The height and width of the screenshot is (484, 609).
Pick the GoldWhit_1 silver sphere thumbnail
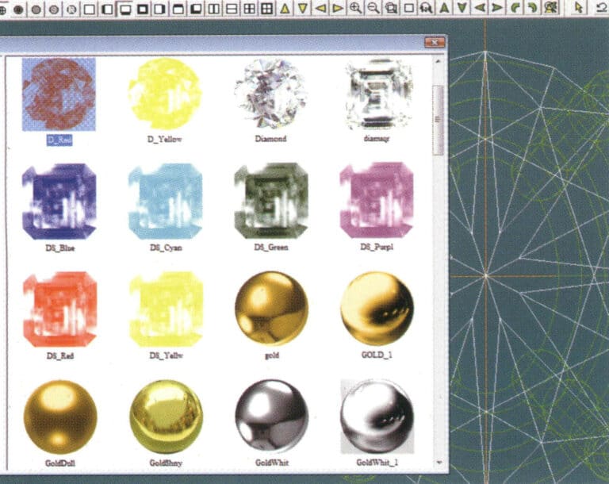click(377, 417)
